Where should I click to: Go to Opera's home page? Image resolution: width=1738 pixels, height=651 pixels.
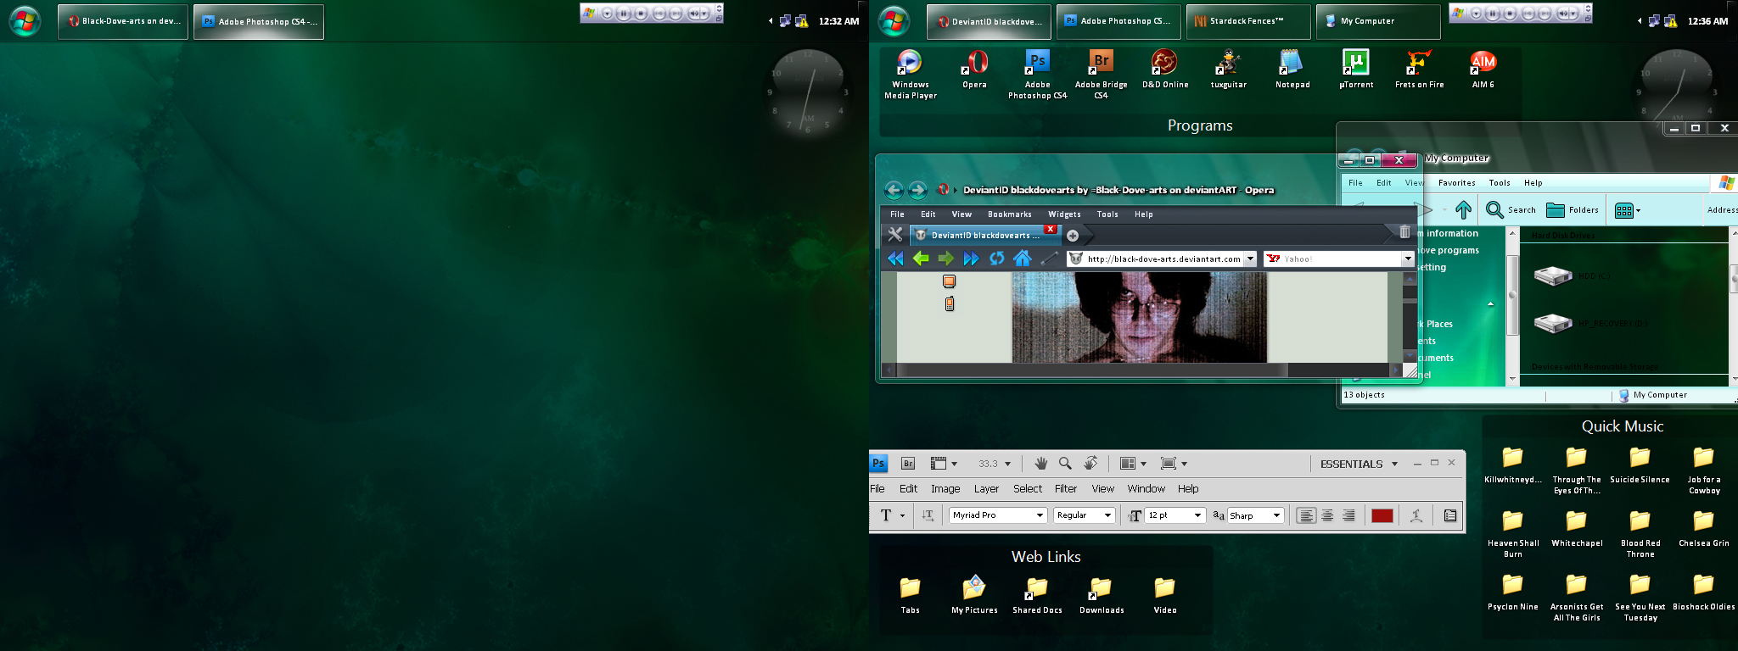coord(1022,259)
